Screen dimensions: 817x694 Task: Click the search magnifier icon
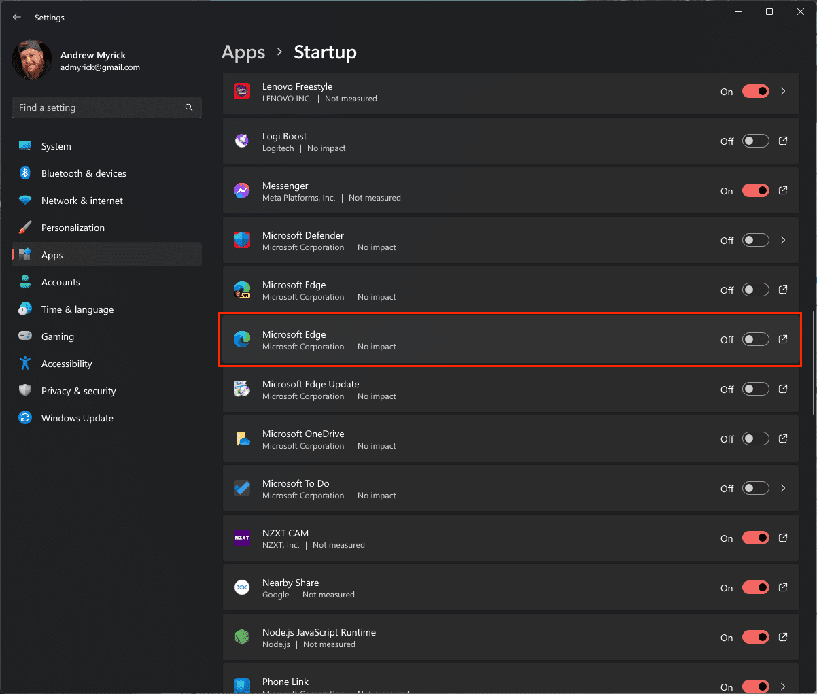point(189,107)
